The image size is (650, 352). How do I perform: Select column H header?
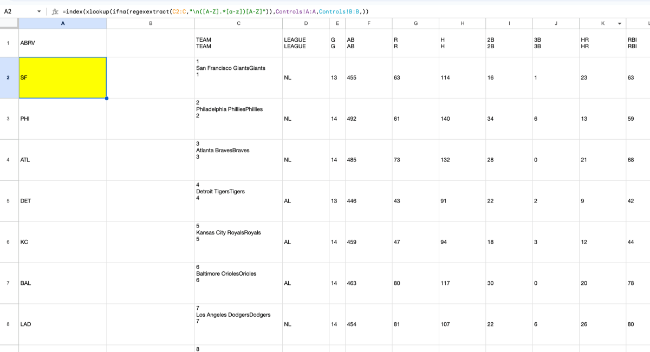463,23
